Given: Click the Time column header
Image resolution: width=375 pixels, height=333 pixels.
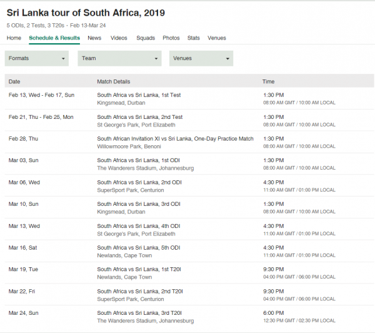Looking at the screenshot, I should coord(268,81).
